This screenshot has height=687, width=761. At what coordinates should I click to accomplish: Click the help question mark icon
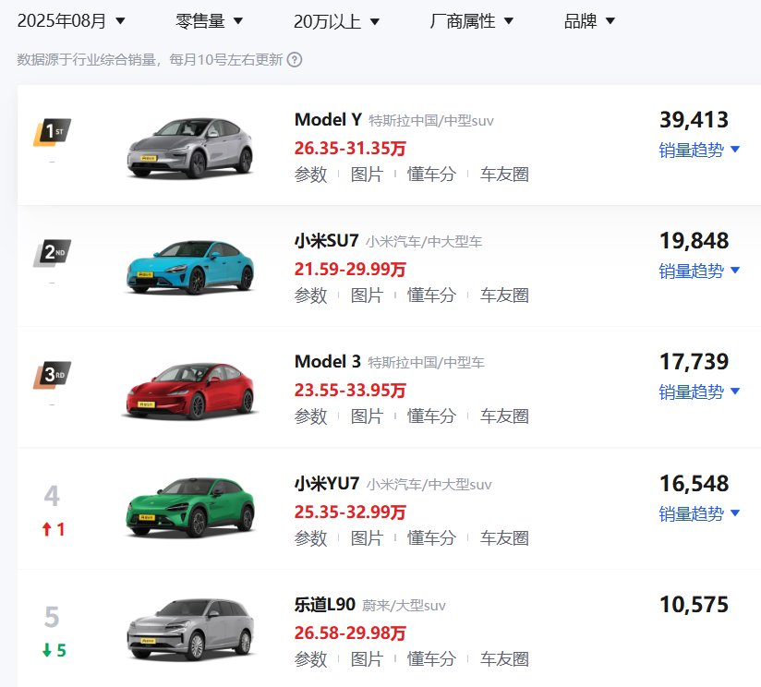click(x=295, y=60)
